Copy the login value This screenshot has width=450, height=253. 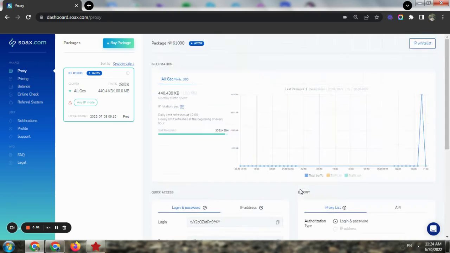(x=277, y=222)
